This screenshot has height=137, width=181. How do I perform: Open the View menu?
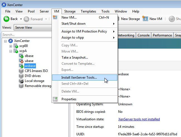click(19, 11)
